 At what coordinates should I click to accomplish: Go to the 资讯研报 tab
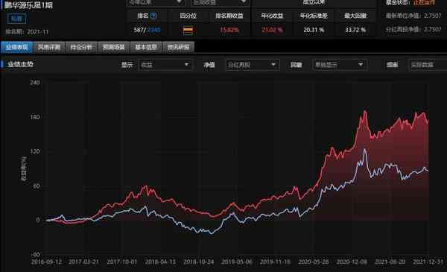pos(179,47)
